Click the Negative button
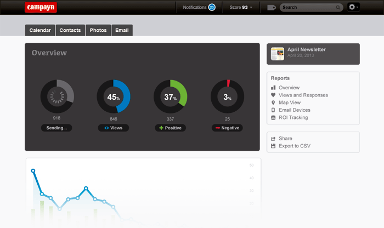Image resolution: width=384 pixels, height=228 pixels. 227,128
